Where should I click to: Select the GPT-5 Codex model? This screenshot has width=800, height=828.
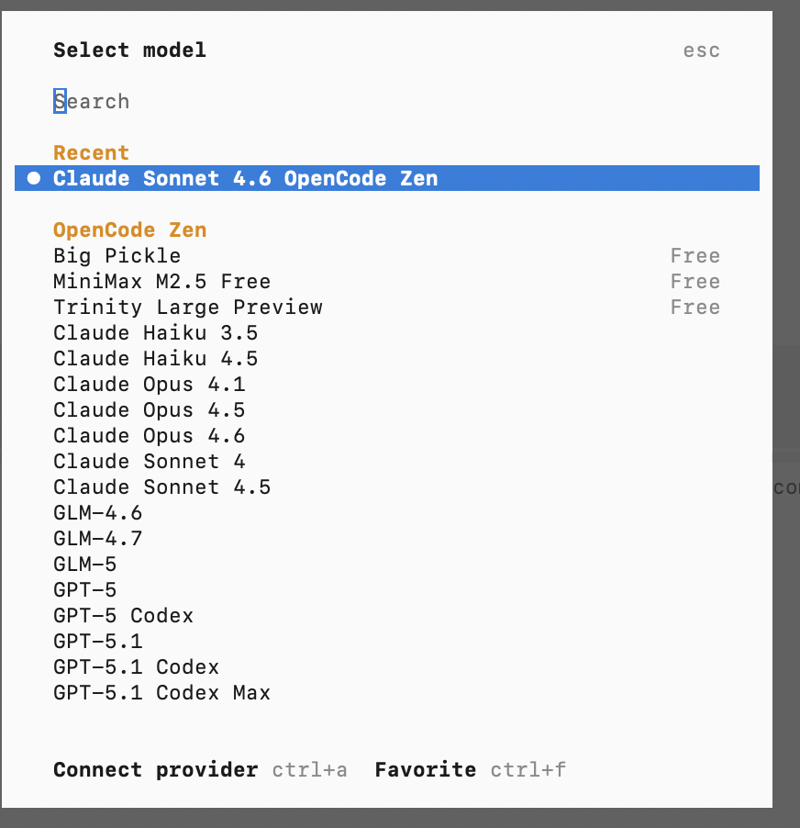[123, 615]
